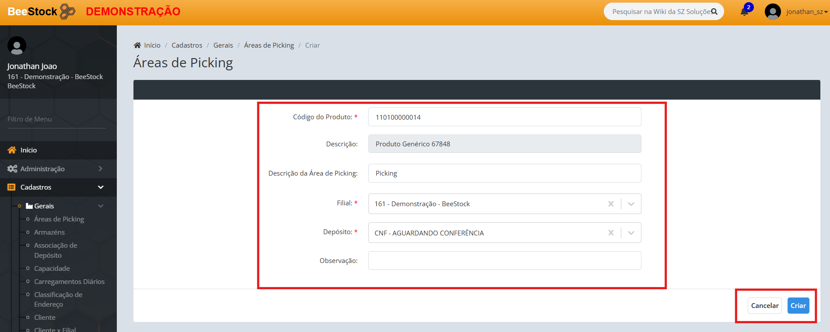This screenshot has height=332, width=830.
Task: Click the home icon in breadcrumb
Action: (137, 45)
